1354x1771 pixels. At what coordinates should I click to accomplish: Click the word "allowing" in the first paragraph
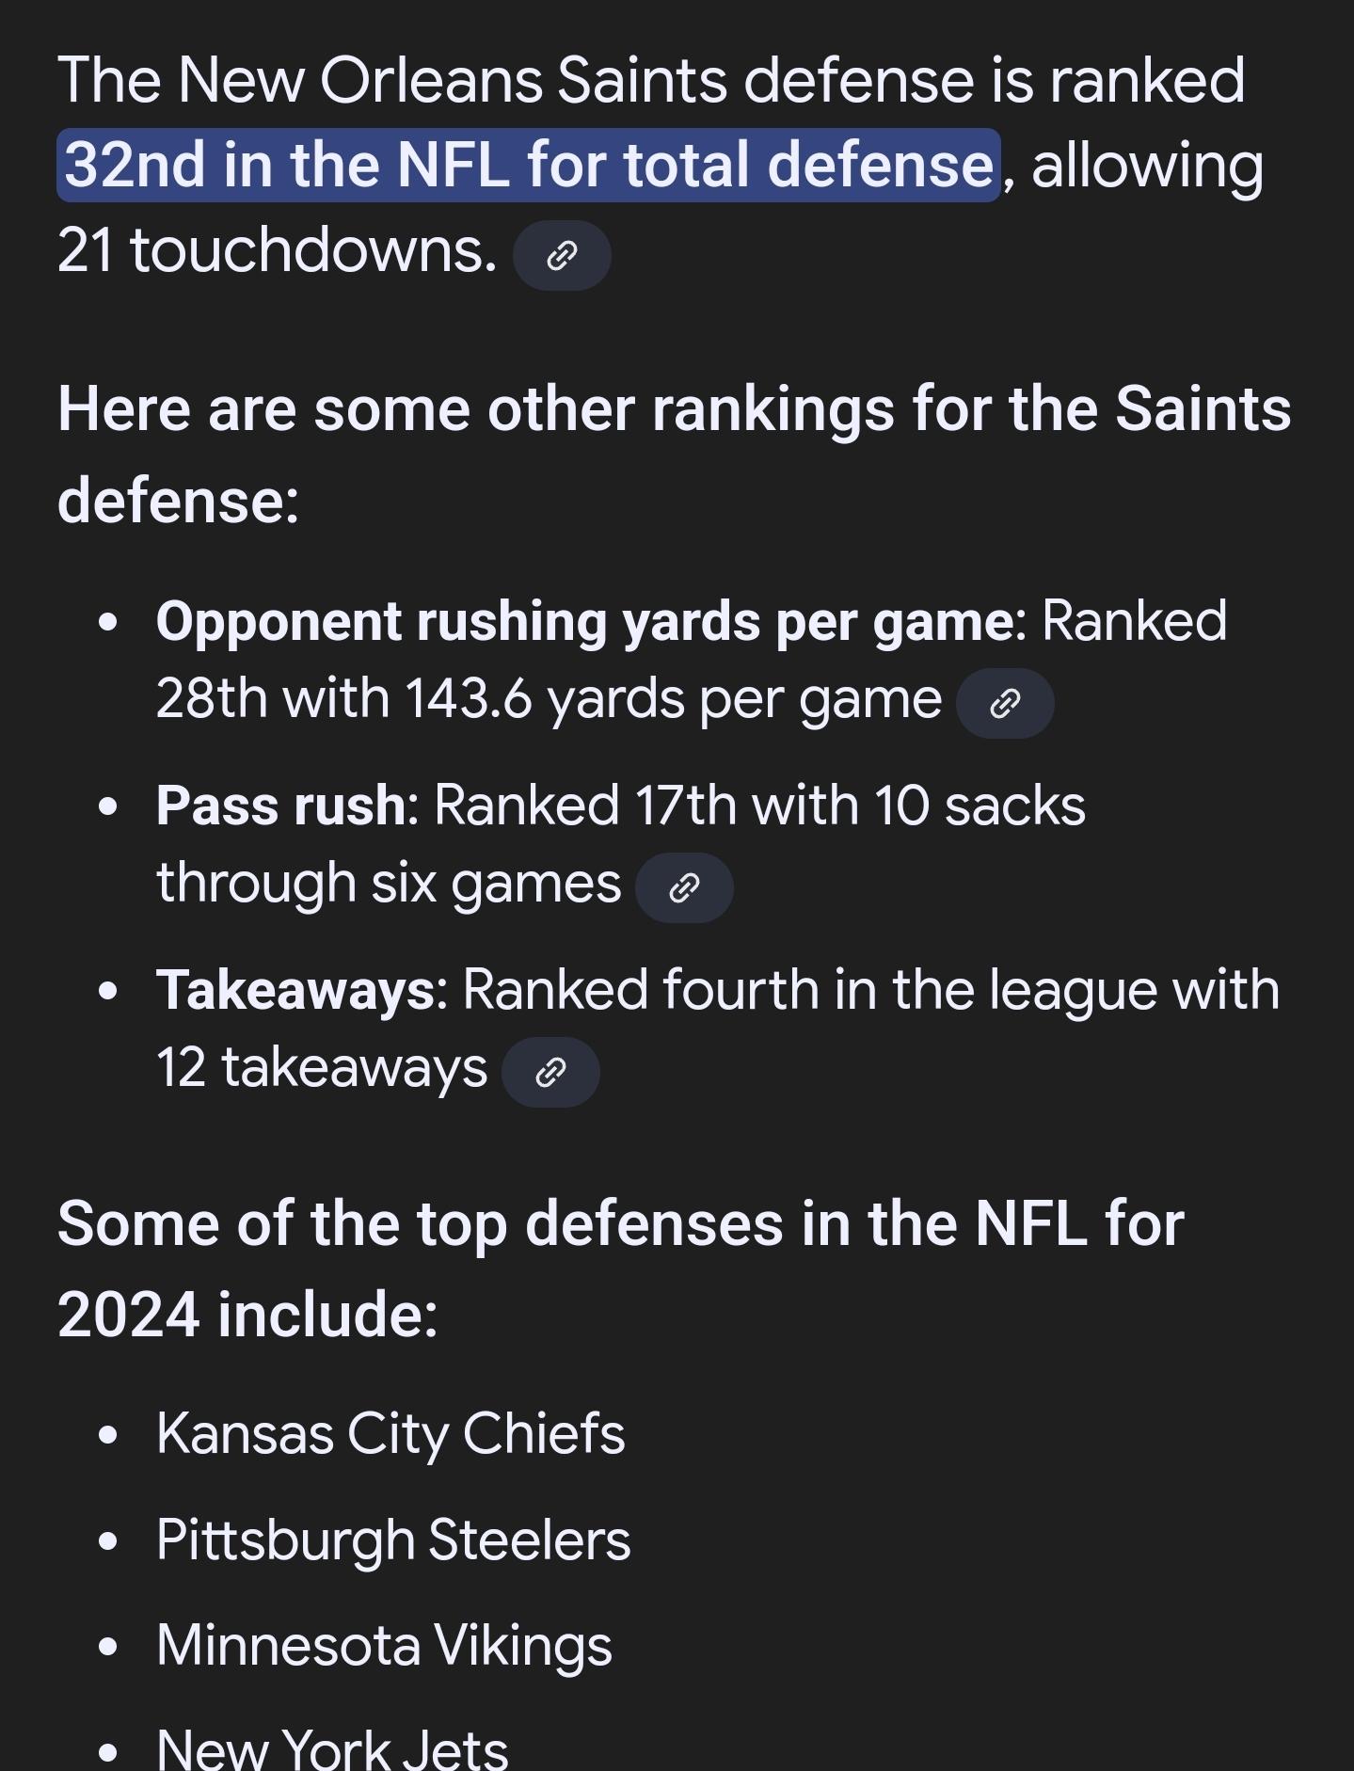[x=1147, y=168]
